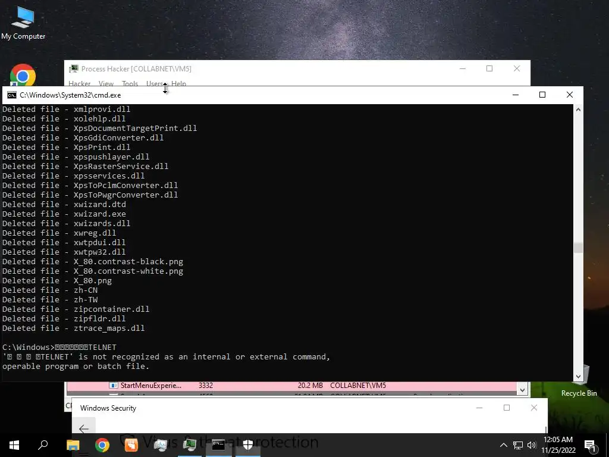
Task: Launch Google Chrome from the taskbar
Action: click(x=102, y=445)
